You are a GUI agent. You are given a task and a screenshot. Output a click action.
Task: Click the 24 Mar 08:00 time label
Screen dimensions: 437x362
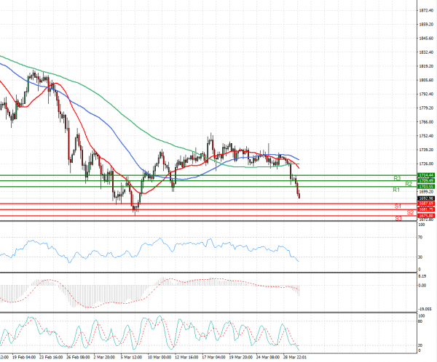point(268,357)
